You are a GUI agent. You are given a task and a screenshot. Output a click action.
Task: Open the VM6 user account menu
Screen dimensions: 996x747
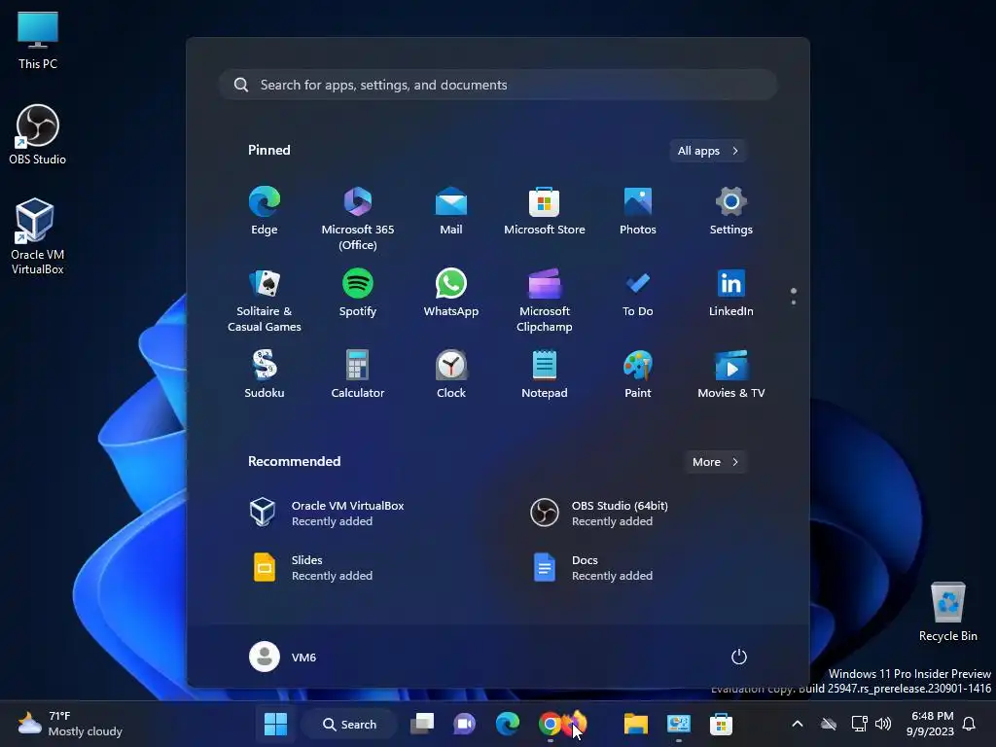(x=283, y=657)
